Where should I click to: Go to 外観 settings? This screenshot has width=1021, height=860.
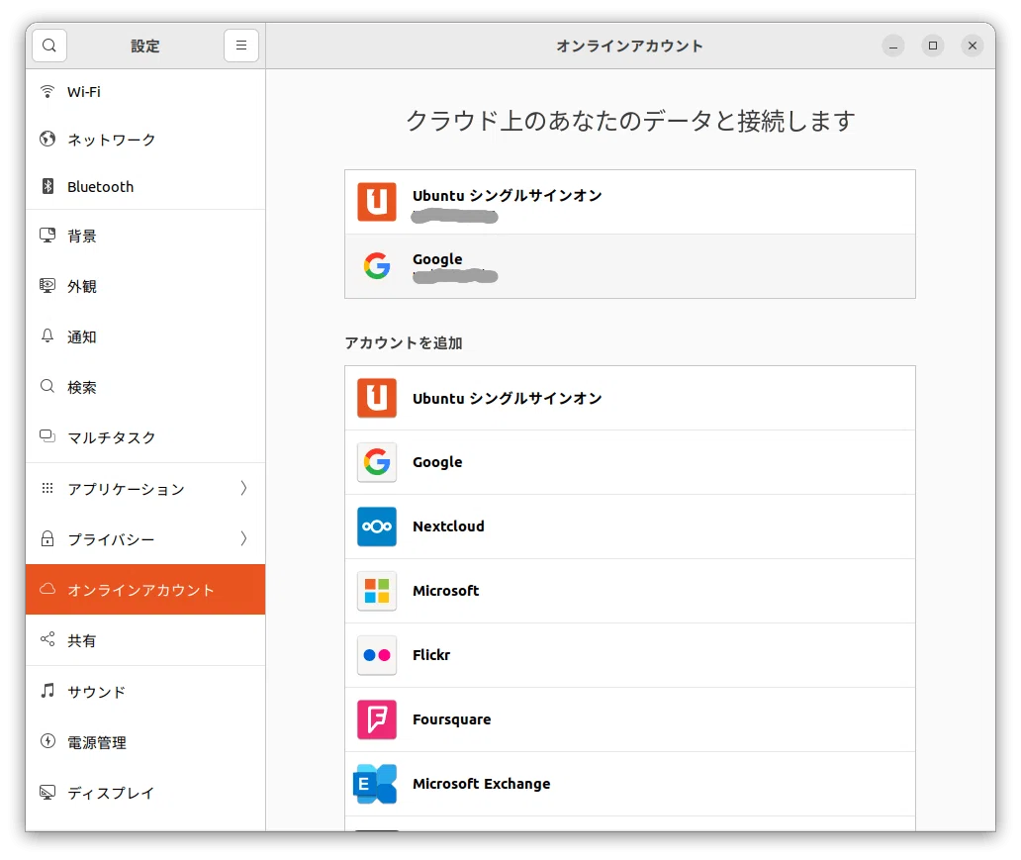point(145,286)
